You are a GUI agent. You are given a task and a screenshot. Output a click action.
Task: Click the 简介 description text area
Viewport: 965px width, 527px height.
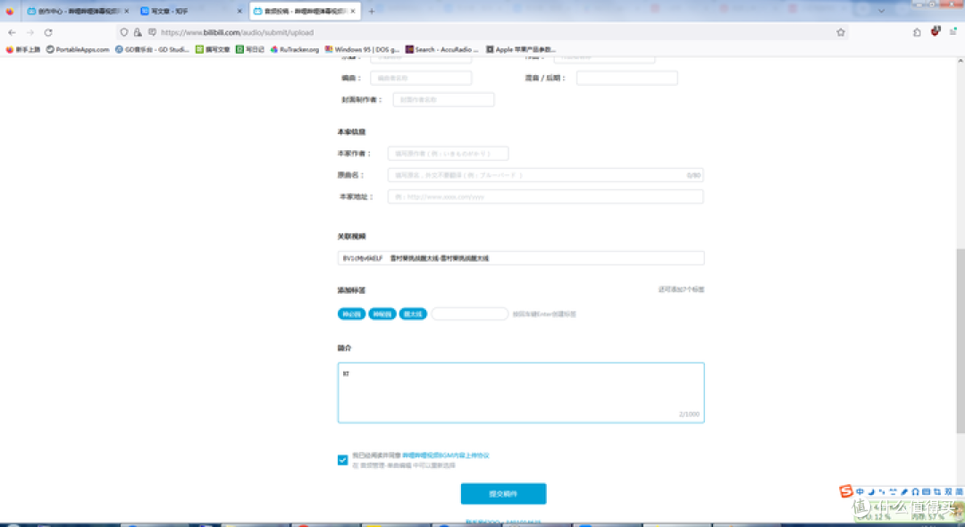(x=521, y=392)
